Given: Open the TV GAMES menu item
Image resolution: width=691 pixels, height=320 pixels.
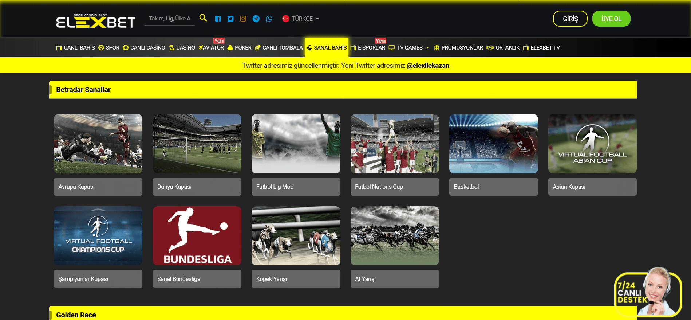Looking at the screenshot, I should pyautogui.click(x=406, y=48).
